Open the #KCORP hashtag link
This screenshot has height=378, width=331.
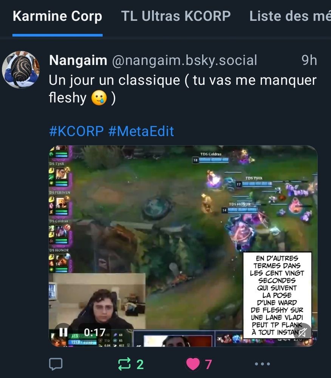coord(76,131)
